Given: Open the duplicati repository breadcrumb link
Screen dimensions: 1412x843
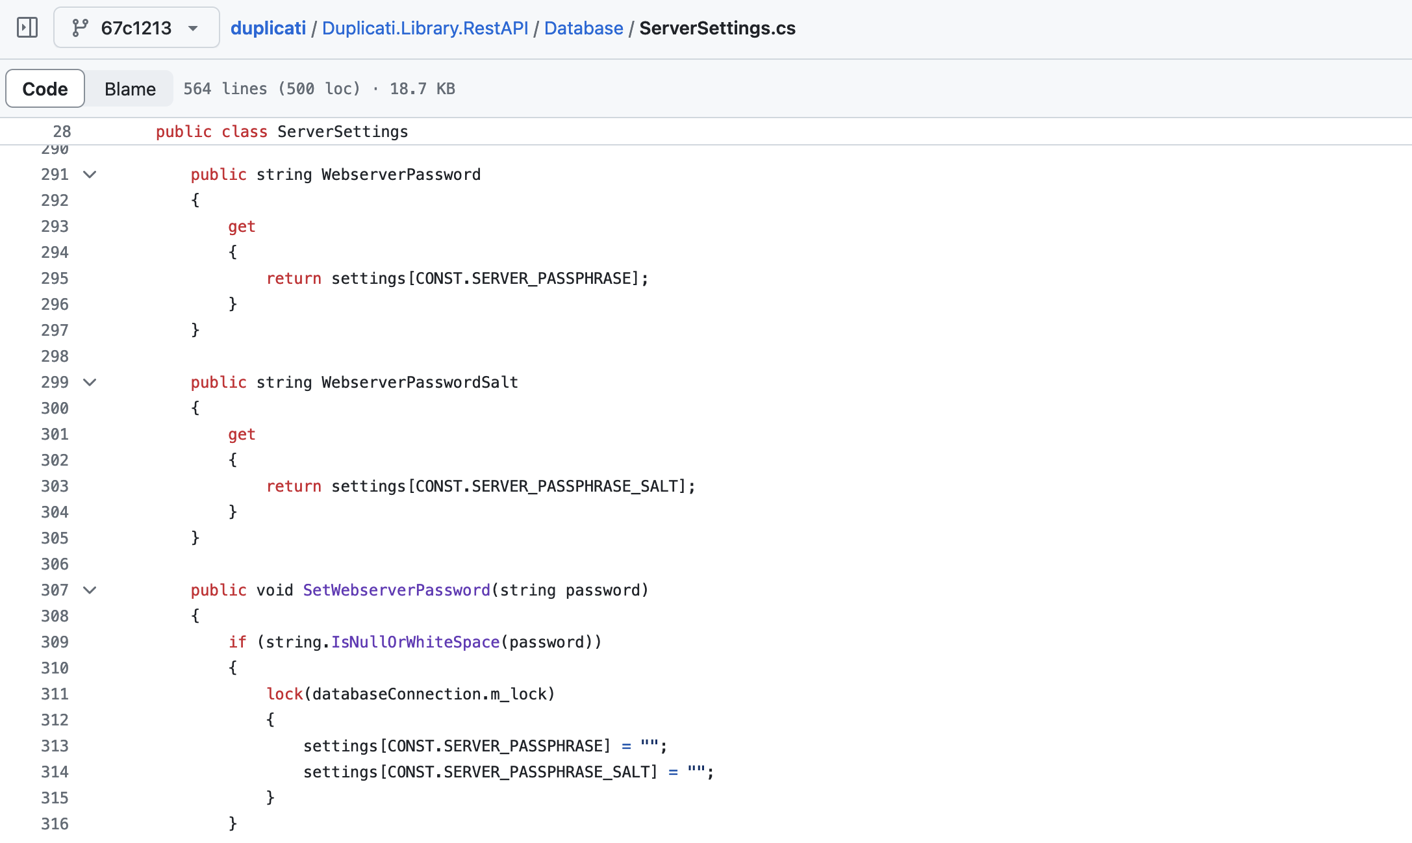Looking at the screenshot, I should tap(268, 28).
